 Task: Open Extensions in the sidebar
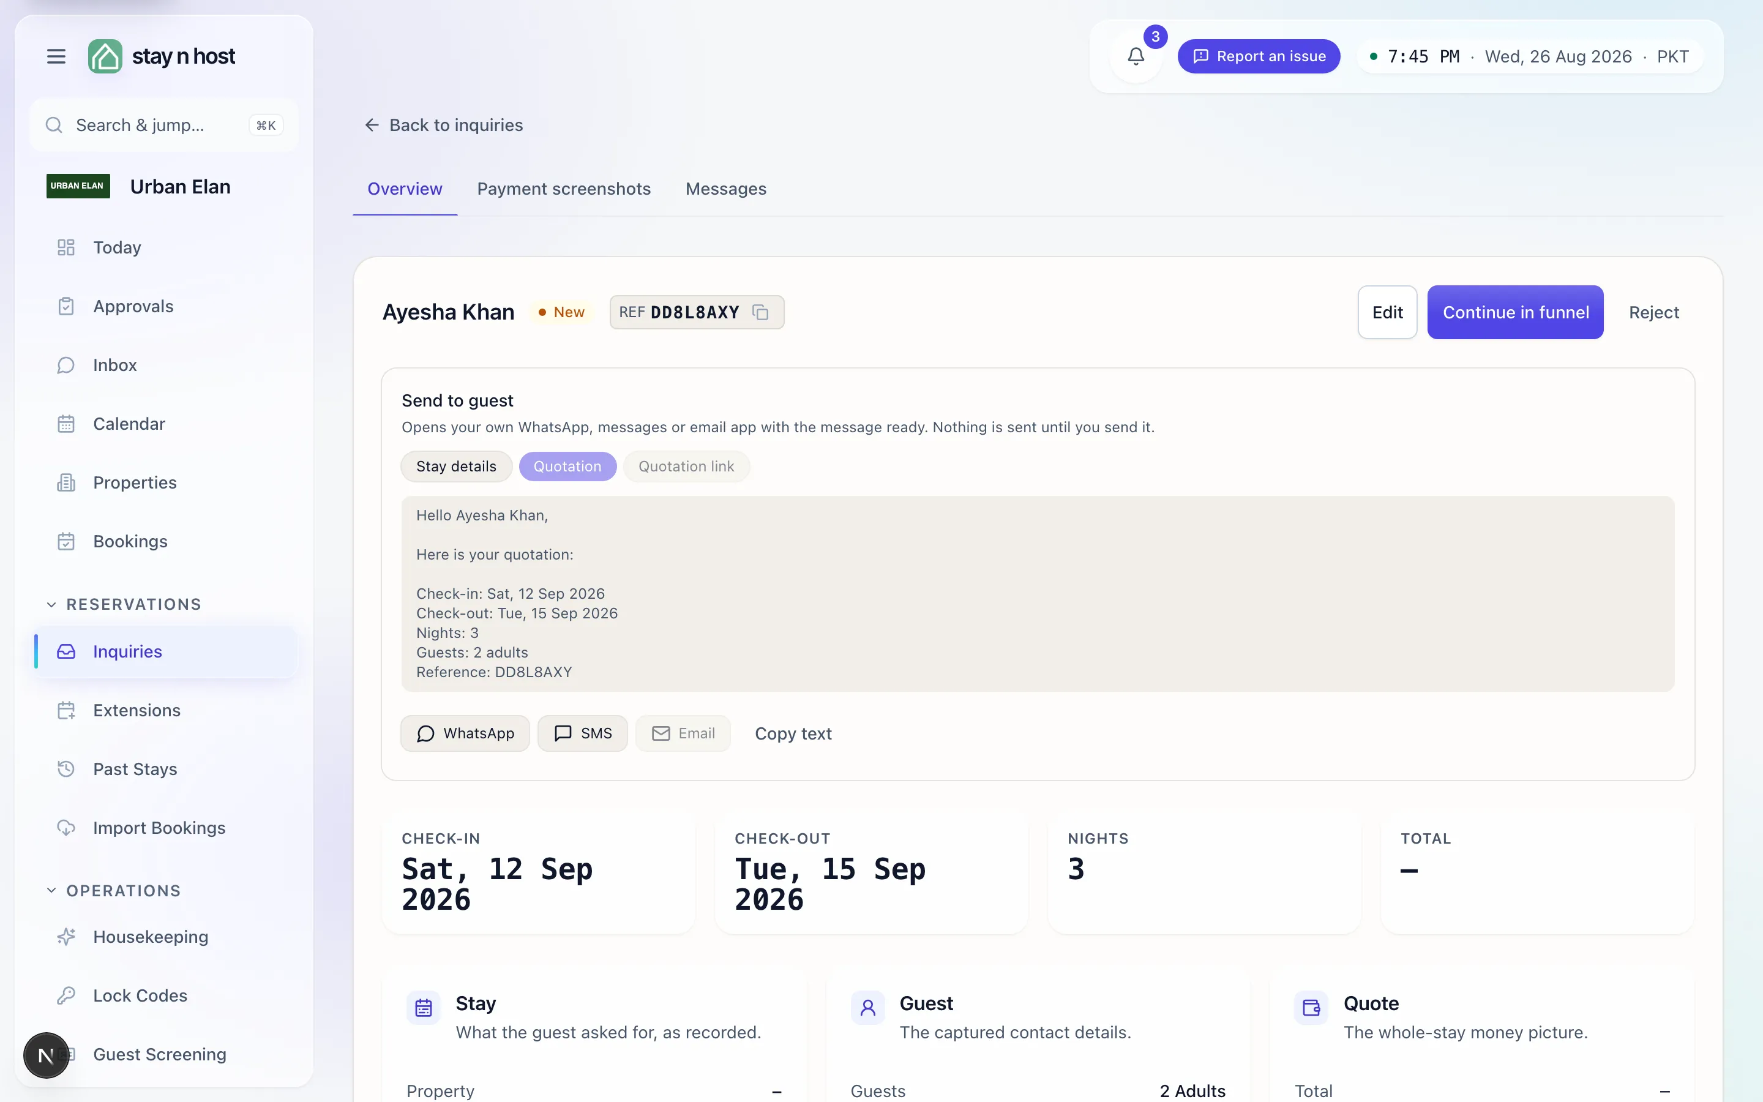tap(165, 711)
